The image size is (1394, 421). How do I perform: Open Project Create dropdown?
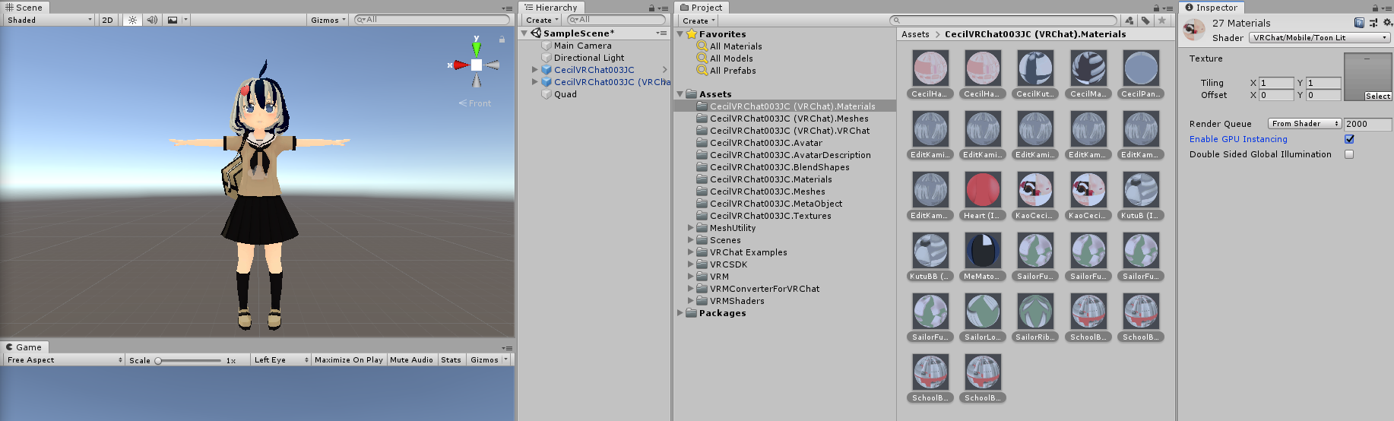[699, 21]
